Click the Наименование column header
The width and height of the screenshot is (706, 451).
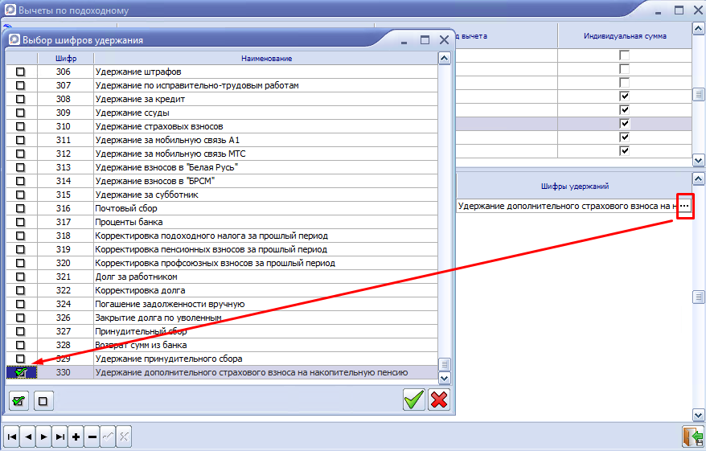(x=266, y=59)
